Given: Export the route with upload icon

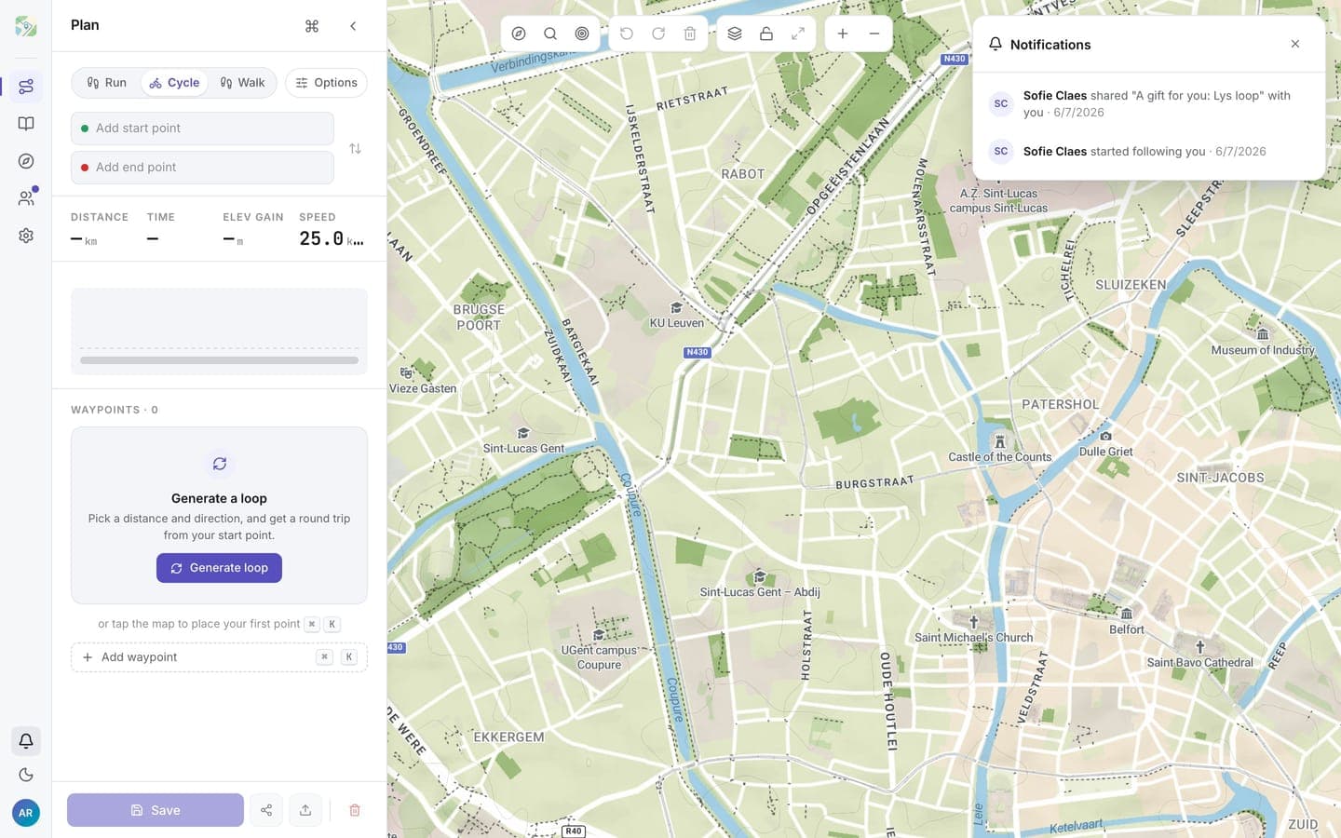Looking at the screenshot, I should [305, 810].
